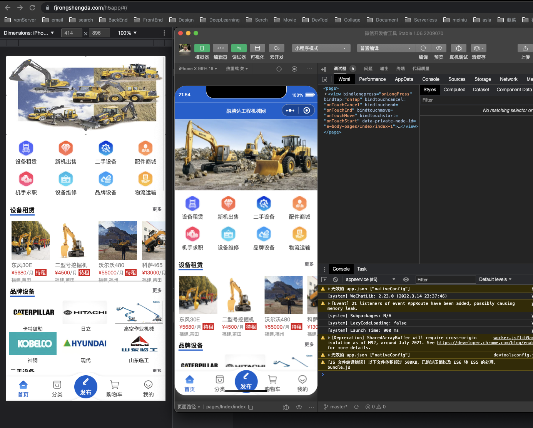Viewport: 533px width, 428px height.
Task: Click the element inspect selector icon
Action: click(325, 79)
